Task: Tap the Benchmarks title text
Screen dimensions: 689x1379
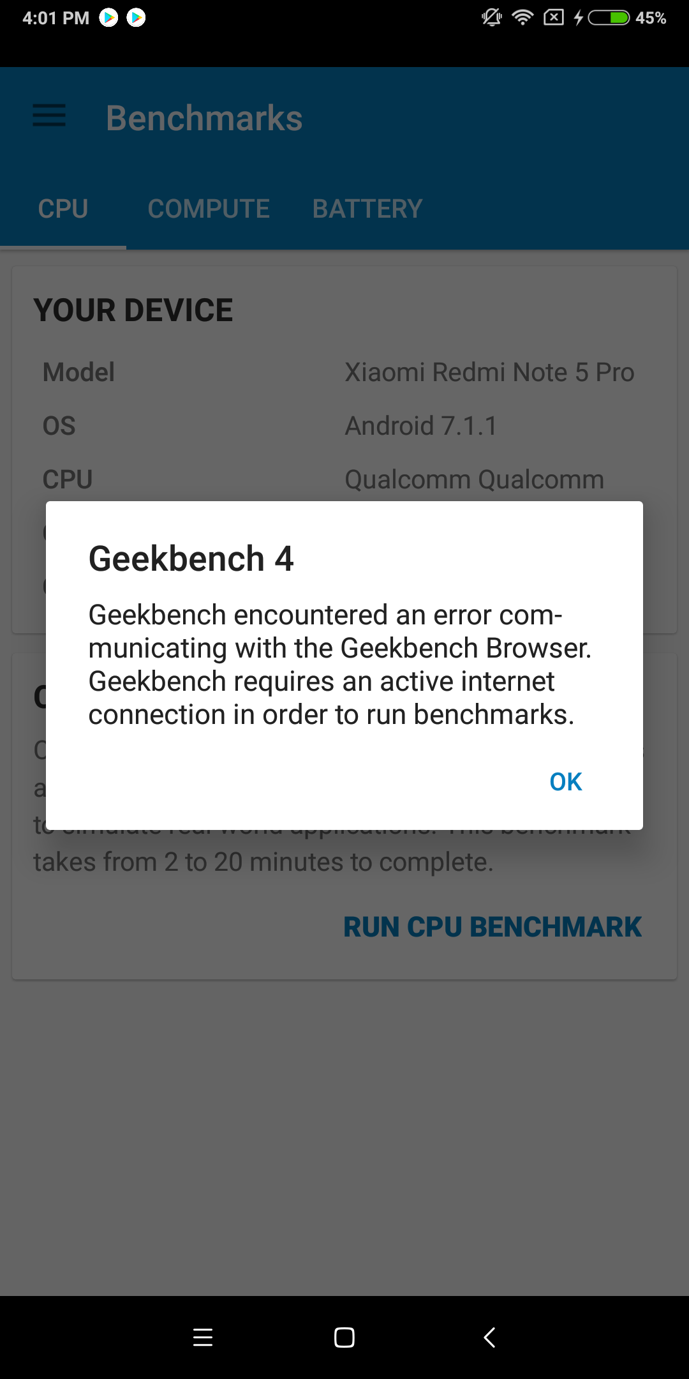Action: pyautogui.click(x=204, y=118)
